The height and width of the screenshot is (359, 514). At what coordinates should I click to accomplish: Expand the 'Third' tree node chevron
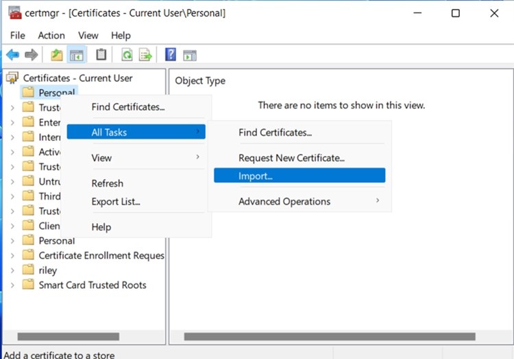pyautogui.click(x=12, y=196)
